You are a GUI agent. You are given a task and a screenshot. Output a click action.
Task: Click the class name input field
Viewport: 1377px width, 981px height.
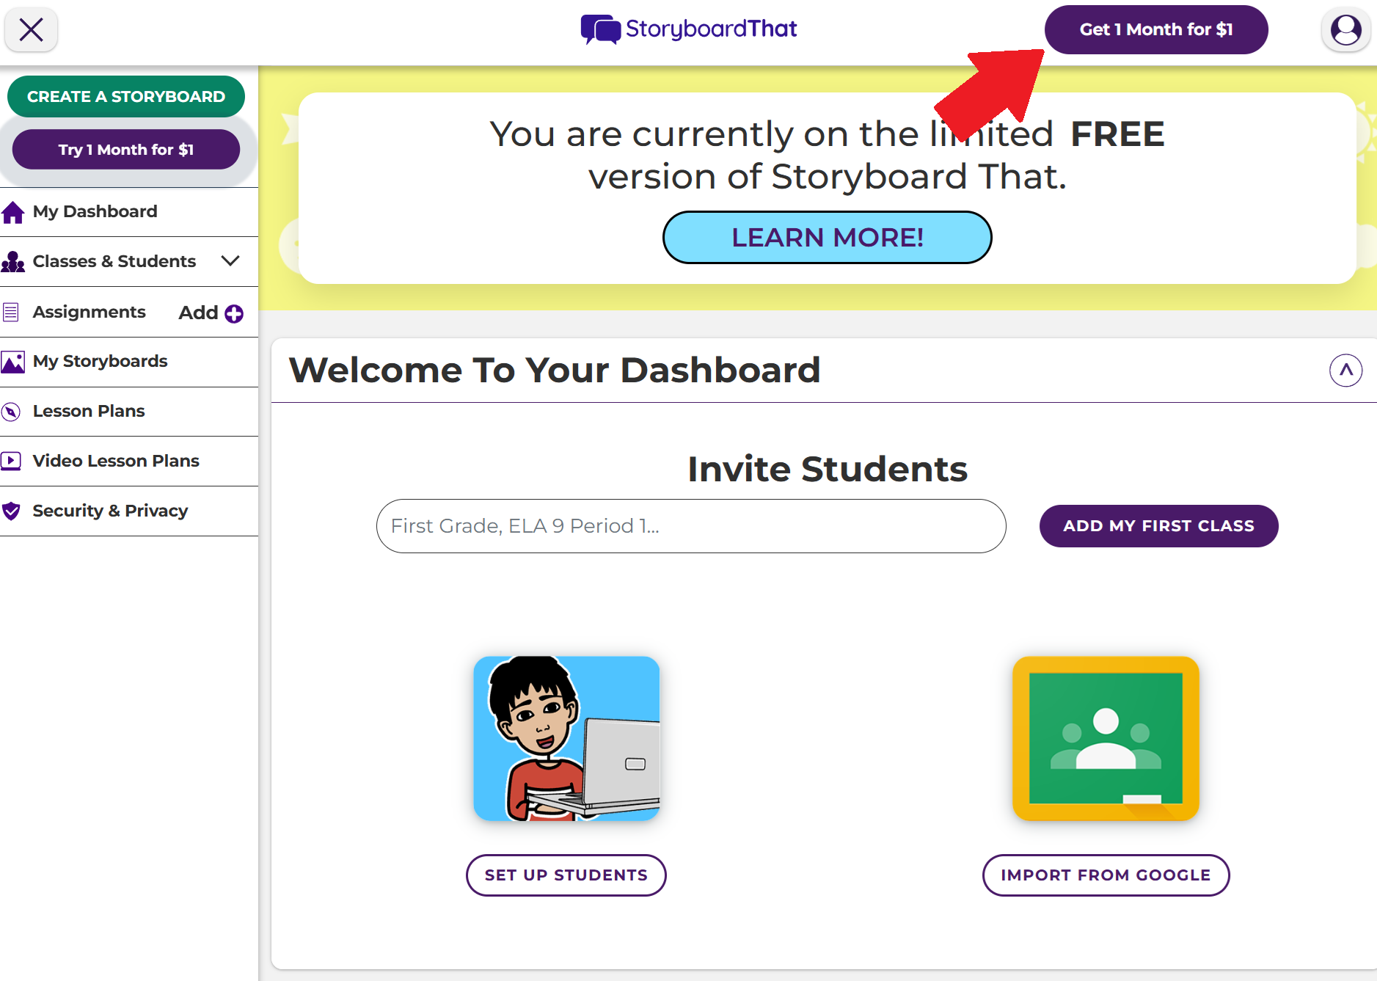(x=690, y=526)
